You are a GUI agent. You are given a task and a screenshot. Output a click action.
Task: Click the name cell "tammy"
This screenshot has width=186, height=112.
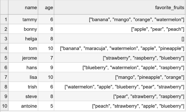(30, 19)
